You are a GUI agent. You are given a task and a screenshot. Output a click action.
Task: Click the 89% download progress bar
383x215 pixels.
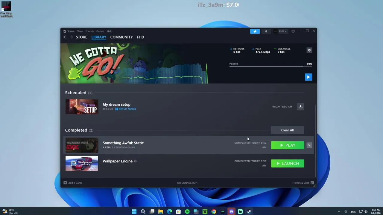tap(270, 66)
